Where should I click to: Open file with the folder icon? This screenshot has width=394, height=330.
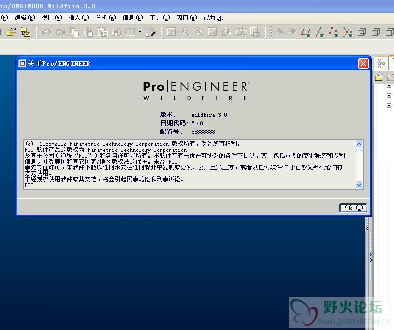coord(11,32)
